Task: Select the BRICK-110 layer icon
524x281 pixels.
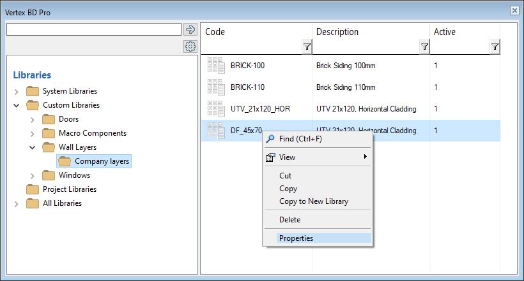Action: (216, 87)
